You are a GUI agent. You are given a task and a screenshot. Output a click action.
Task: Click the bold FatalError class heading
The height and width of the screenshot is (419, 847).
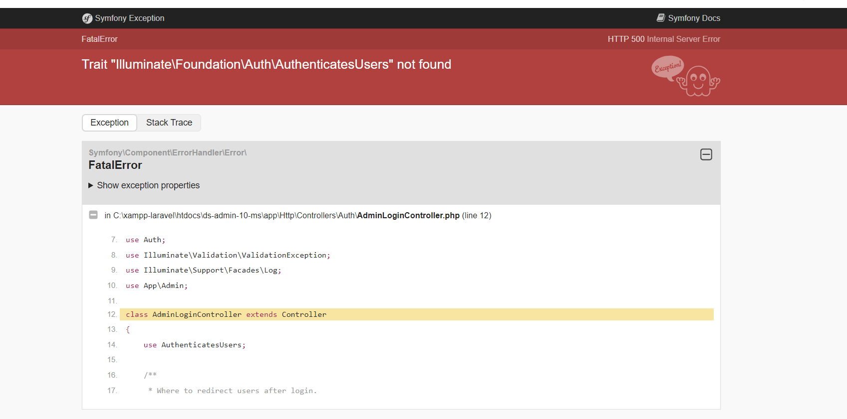click(115, 165)
